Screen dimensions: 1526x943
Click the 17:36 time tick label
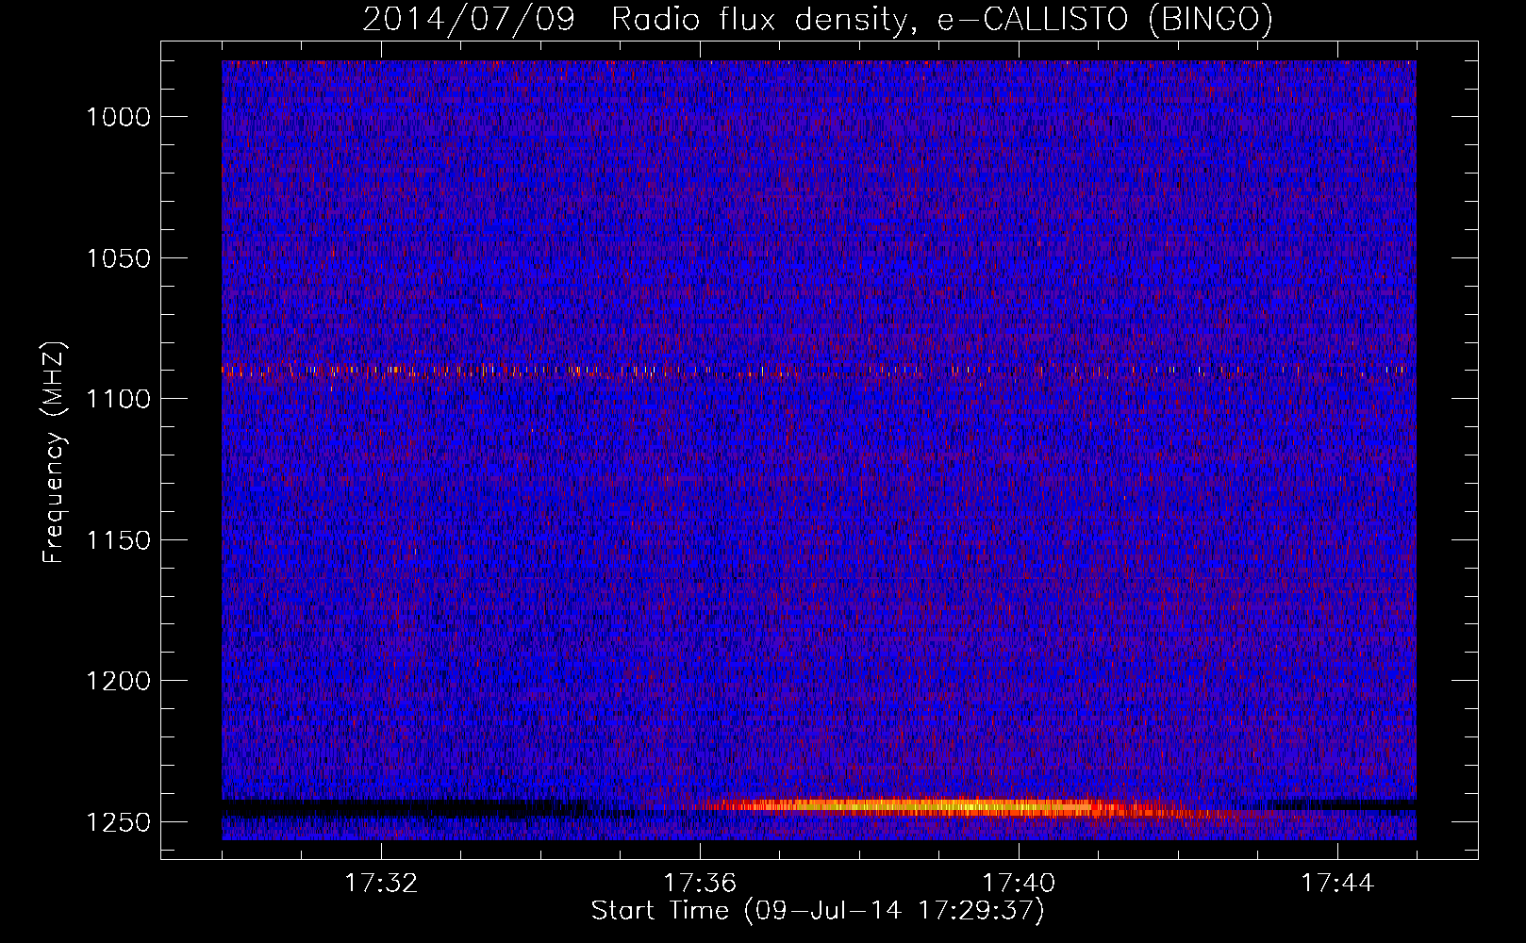(700, 884)
